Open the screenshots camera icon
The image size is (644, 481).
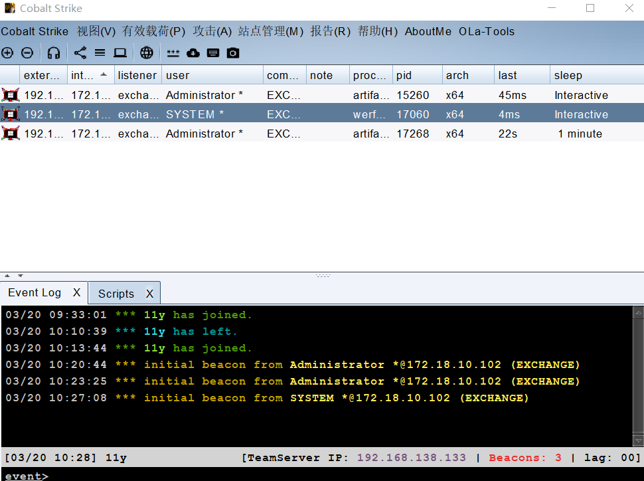coord(233,52)
